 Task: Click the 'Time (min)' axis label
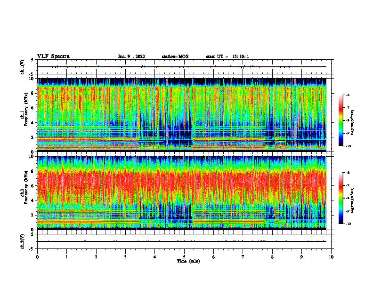click(x=188, y=261)
